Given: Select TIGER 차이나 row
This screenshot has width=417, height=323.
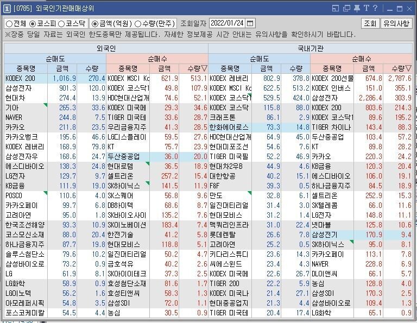Looking at the screenshot, I should pos(362,128).
